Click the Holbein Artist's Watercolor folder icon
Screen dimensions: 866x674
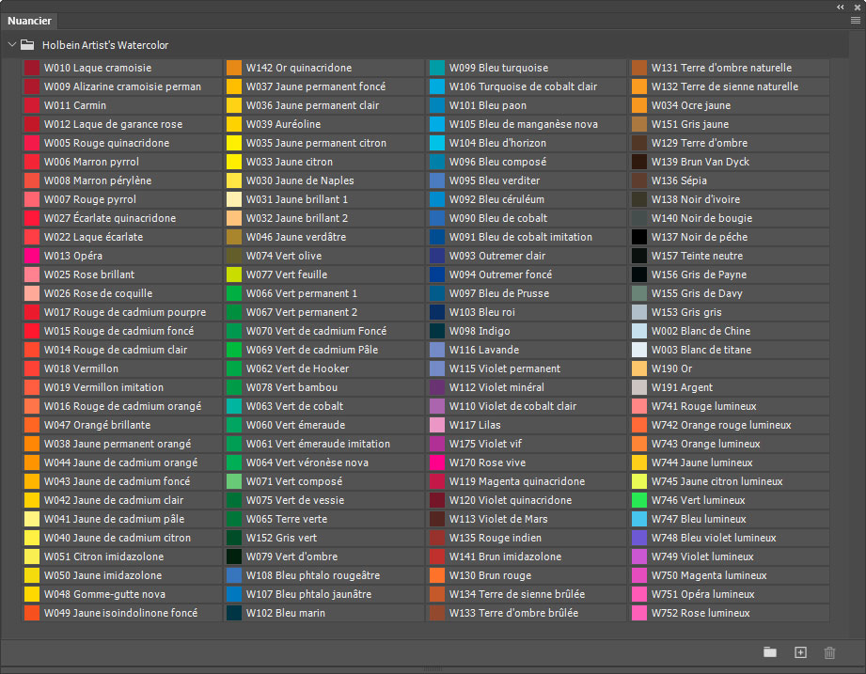(27, 44)
